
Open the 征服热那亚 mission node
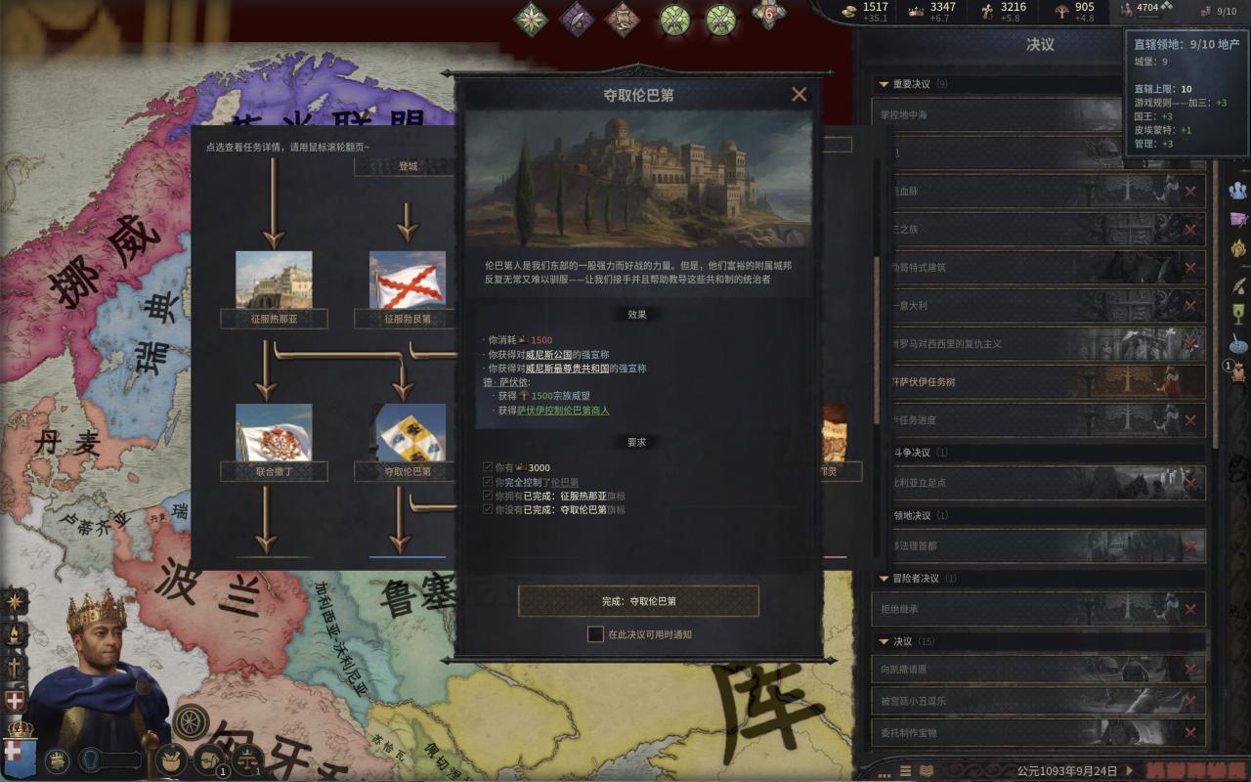[274, 289]
